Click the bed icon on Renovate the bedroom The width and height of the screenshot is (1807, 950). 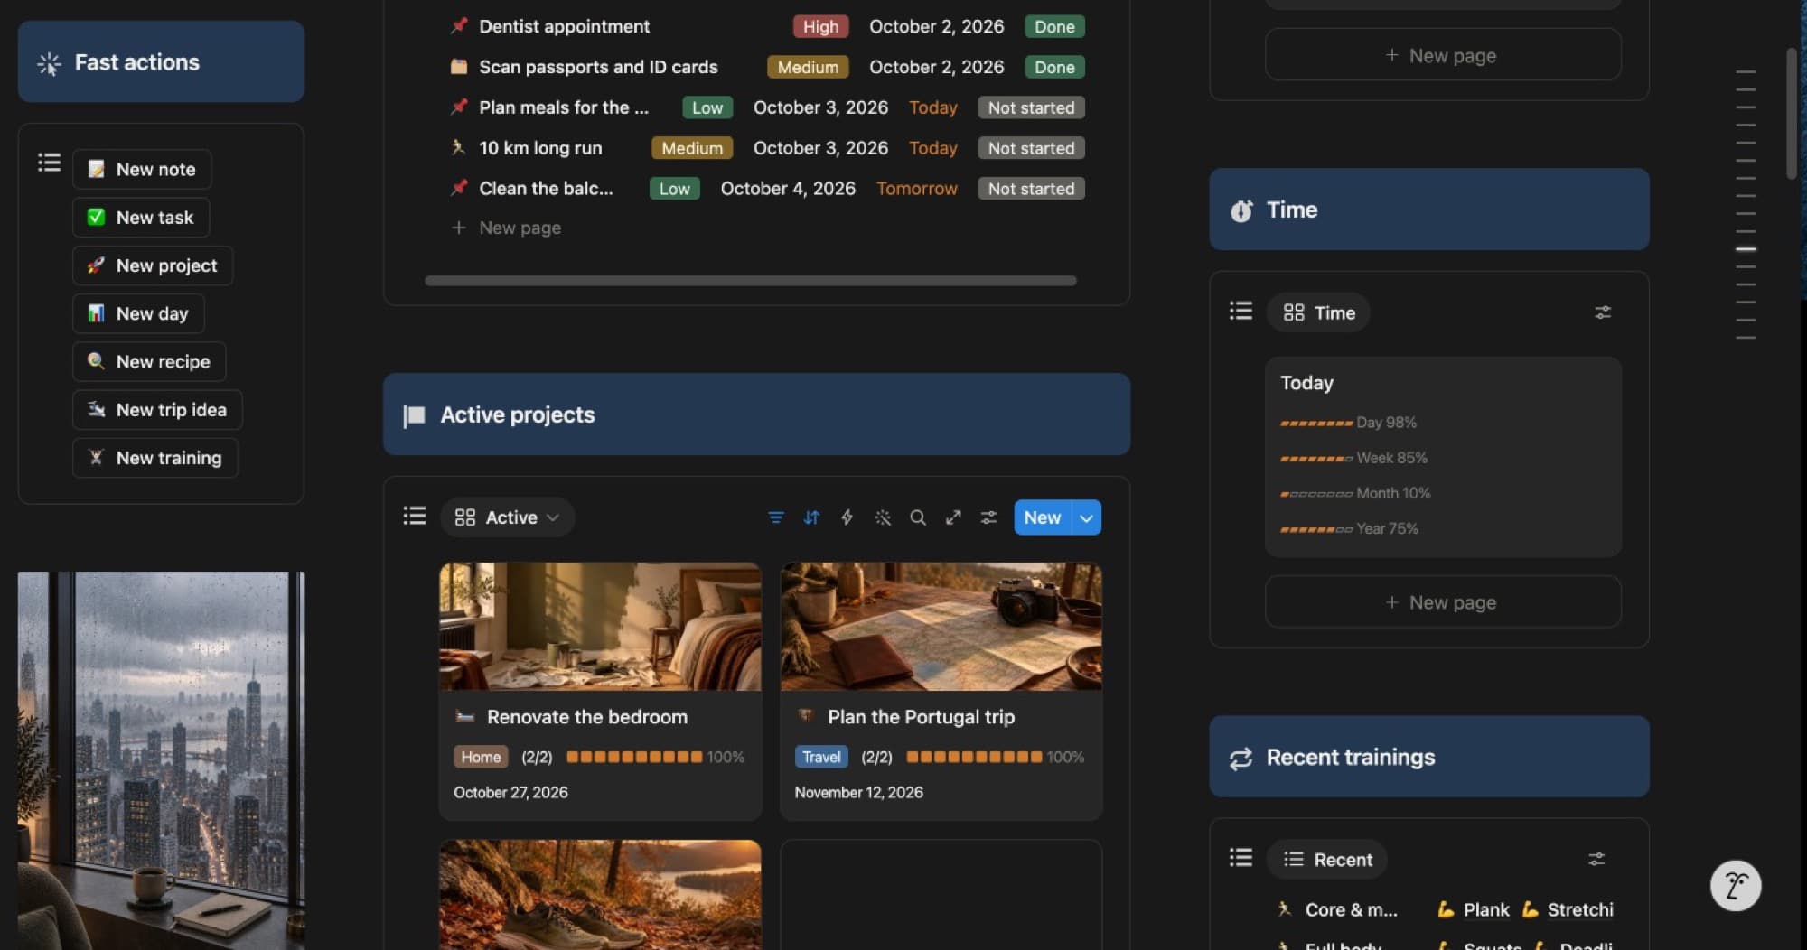(465, 717)
